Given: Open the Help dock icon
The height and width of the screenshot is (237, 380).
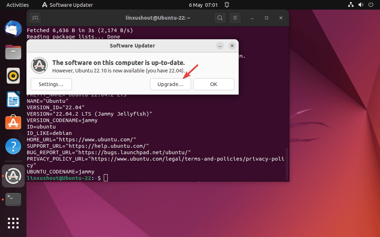Looking at the screenshot, I should pyautogui.click(x=13, y=146).
